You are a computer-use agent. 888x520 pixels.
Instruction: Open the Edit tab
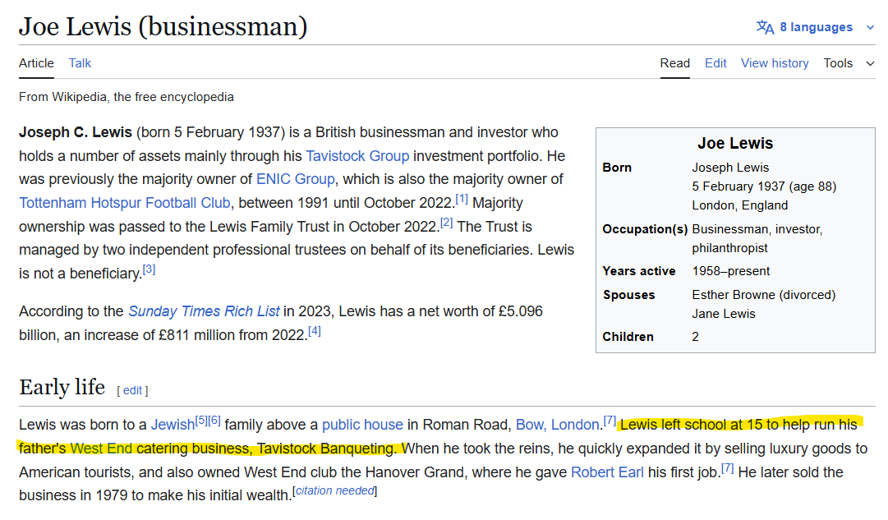click(715, 63)
